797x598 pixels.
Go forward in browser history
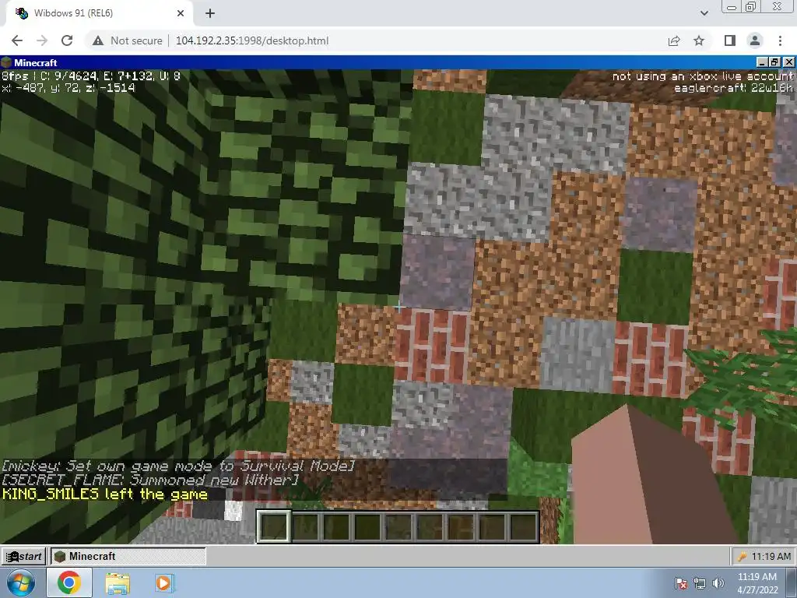click(x=42, y=40)
